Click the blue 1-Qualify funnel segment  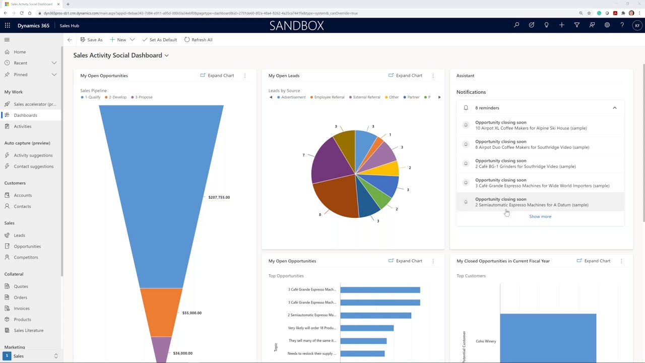coord(161,197)
